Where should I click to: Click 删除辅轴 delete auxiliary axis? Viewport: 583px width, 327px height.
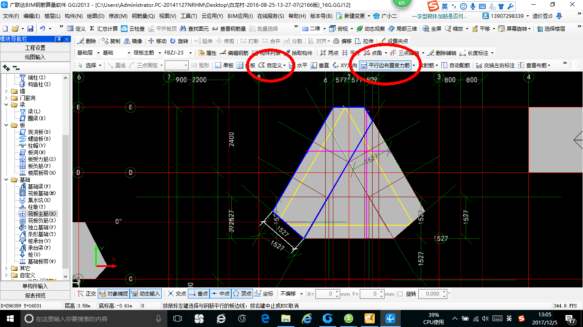coord(442,53)
